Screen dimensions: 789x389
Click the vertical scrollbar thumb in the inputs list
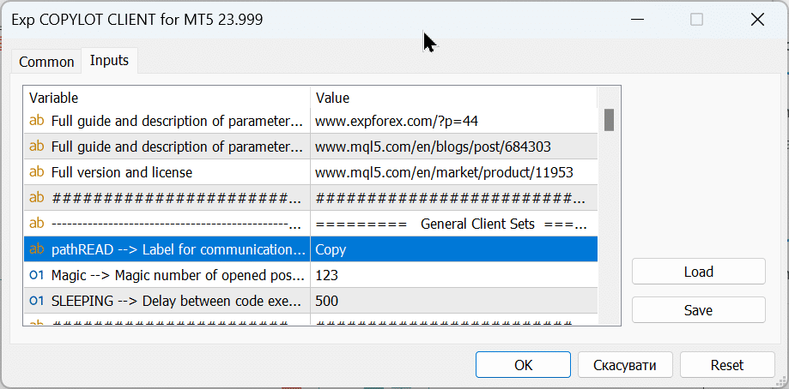(x=609, y=119)
